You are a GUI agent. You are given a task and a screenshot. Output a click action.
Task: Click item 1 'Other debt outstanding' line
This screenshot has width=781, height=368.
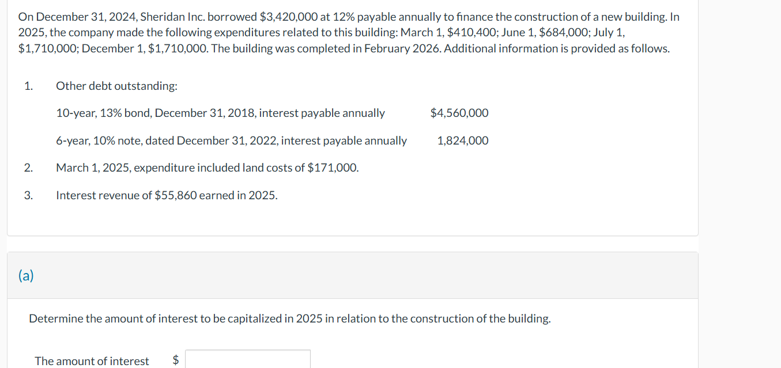pos(116,85)
